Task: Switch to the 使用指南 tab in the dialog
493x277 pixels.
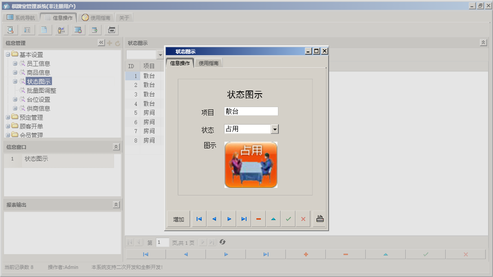Action: (x=209, y=63)
